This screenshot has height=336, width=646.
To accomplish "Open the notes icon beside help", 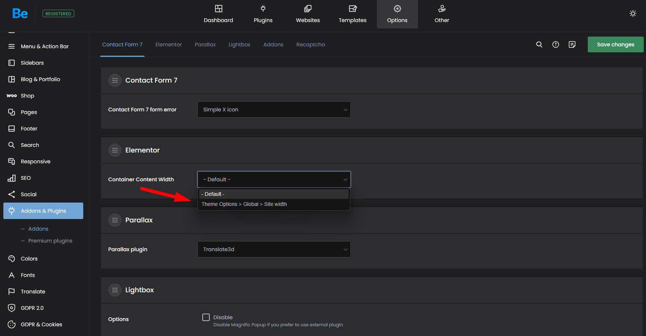I will pyautogui.click(x=572, y=44).
